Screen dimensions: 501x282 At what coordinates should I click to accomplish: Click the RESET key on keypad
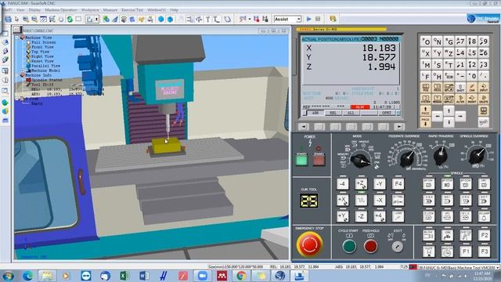pos(484,122)
